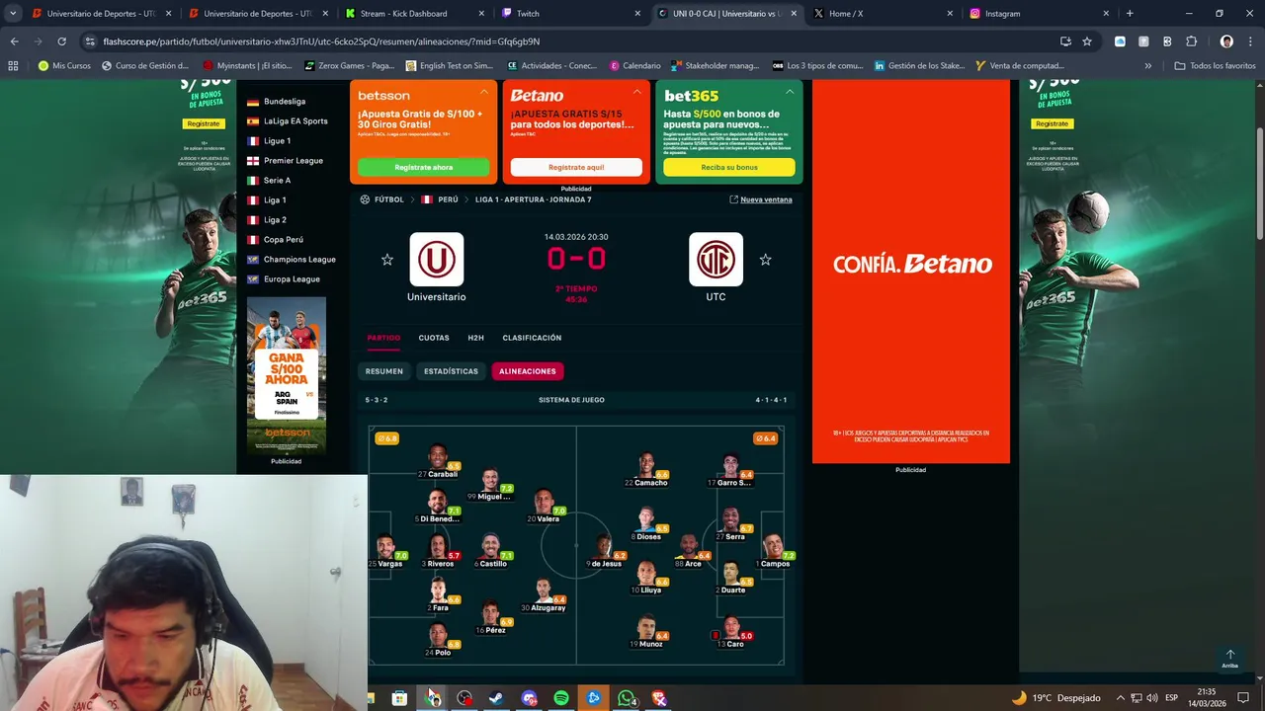Go back to the previous page

(x=14, y=41)
